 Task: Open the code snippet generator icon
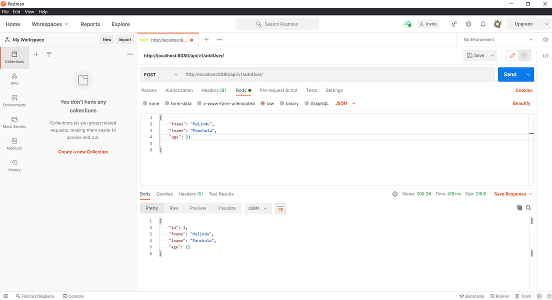point(545,55)
